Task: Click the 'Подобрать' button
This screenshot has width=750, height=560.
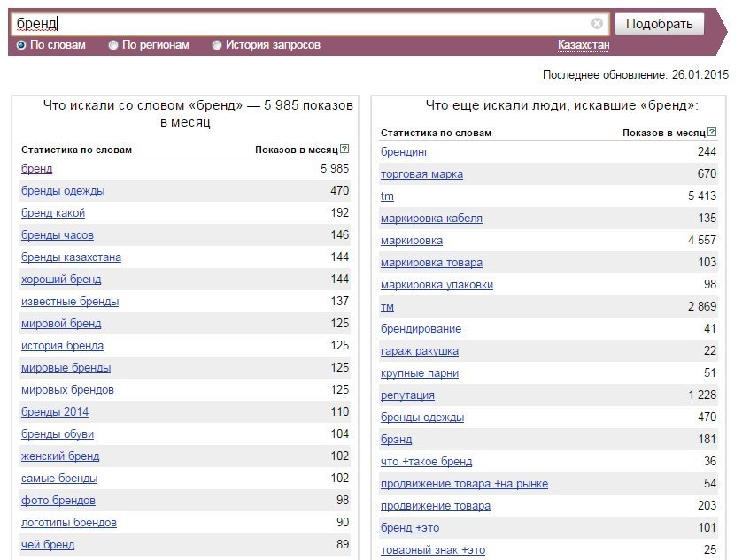Action: point(659,24)
